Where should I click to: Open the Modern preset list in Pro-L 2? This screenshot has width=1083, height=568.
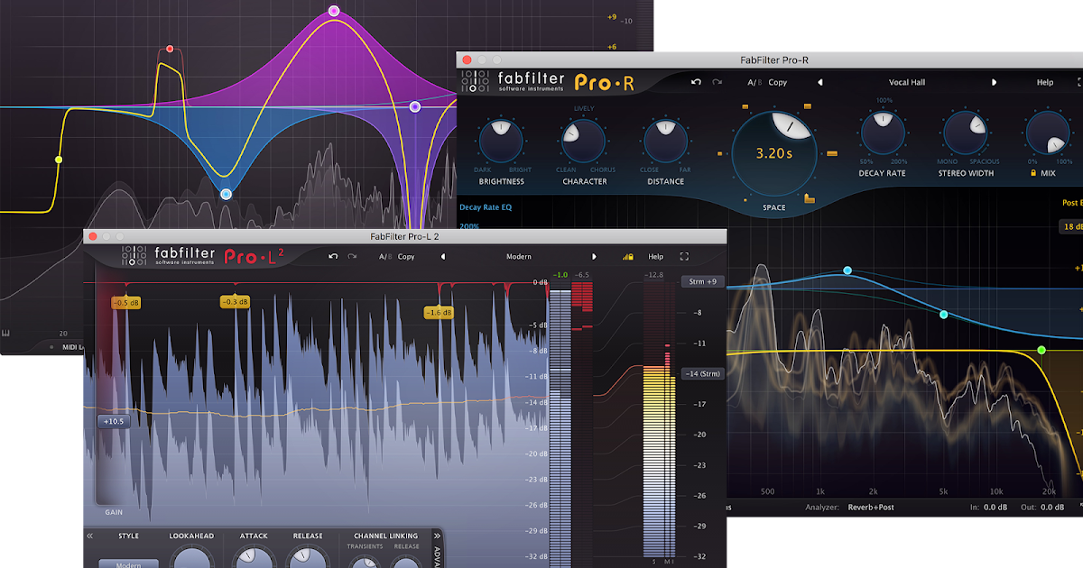pos(521,256)
